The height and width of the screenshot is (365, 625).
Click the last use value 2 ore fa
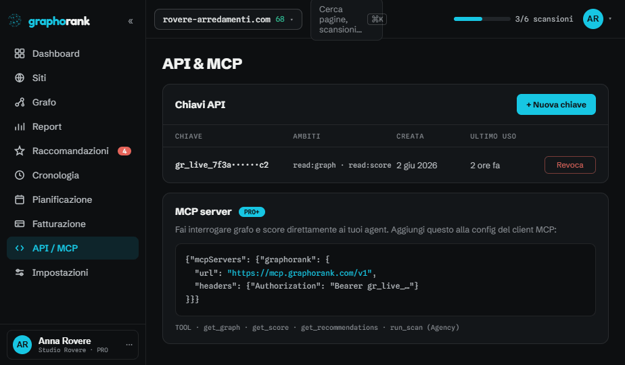[485, 166]
